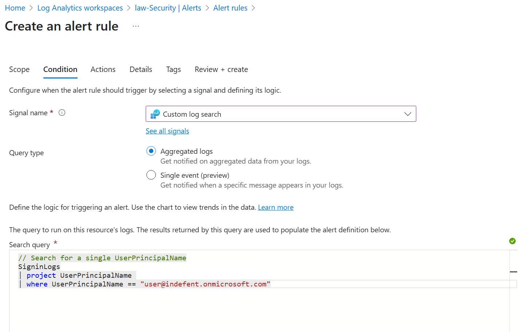Click the comment line in the query

[x=102, y=258]
